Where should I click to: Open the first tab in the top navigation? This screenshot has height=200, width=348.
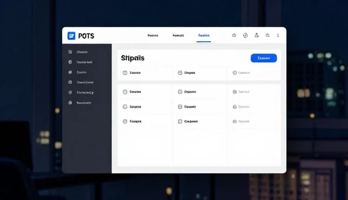click(153, 35)
